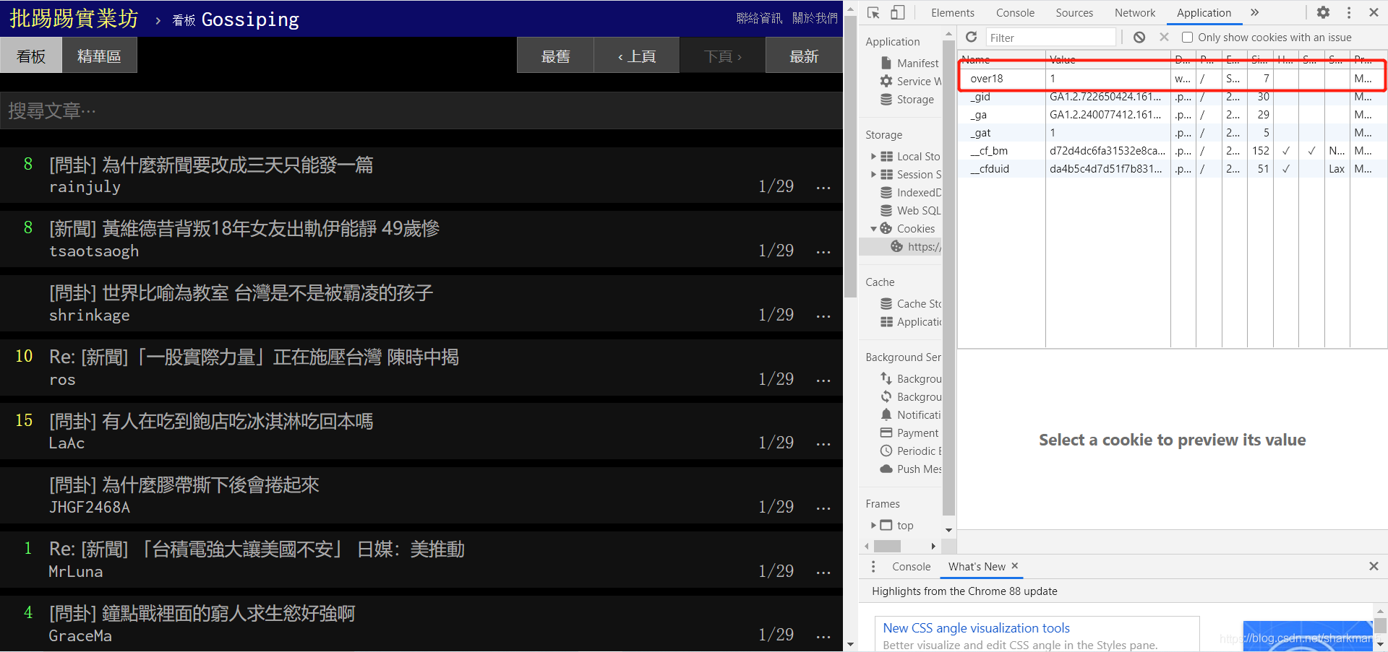The height and width of the screenshot is (652, 1388).
Task: Open Periodic Background Sync entry
Action: pos(911,451)
